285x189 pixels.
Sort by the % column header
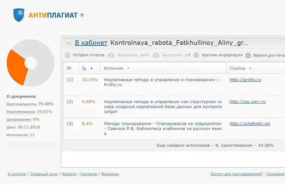(84, 68)
